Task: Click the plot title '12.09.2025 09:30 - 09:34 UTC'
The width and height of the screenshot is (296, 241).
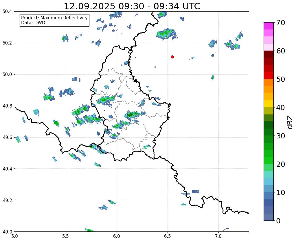Action: (132, 6)
